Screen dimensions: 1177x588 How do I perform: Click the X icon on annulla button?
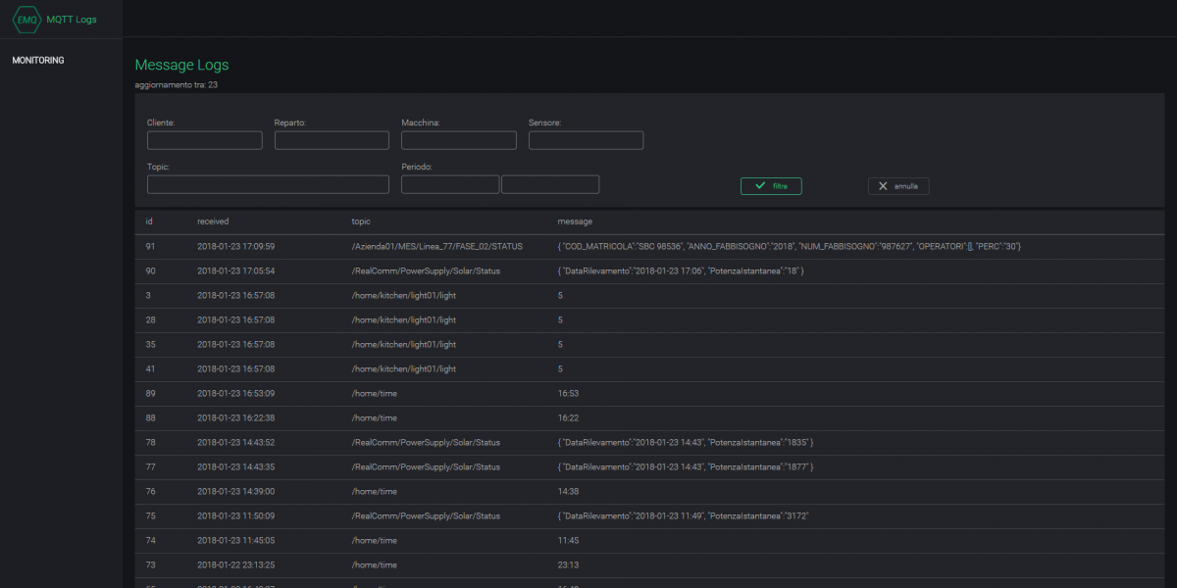click(x=883, y=185)
